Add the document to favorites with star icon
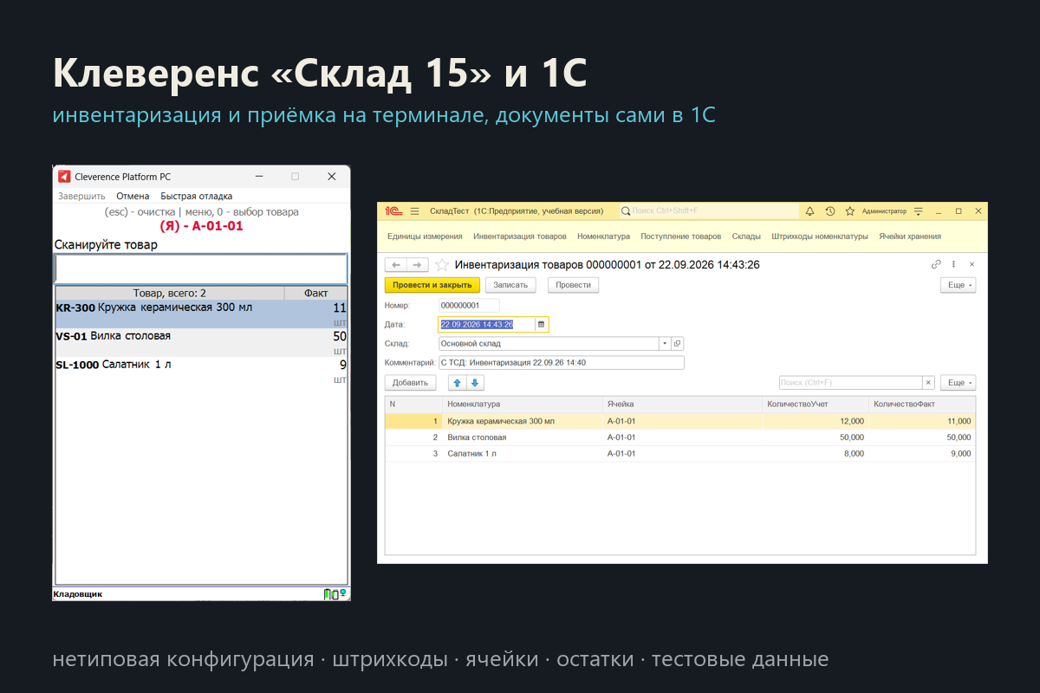1040x693 pixels. (442, 264)
